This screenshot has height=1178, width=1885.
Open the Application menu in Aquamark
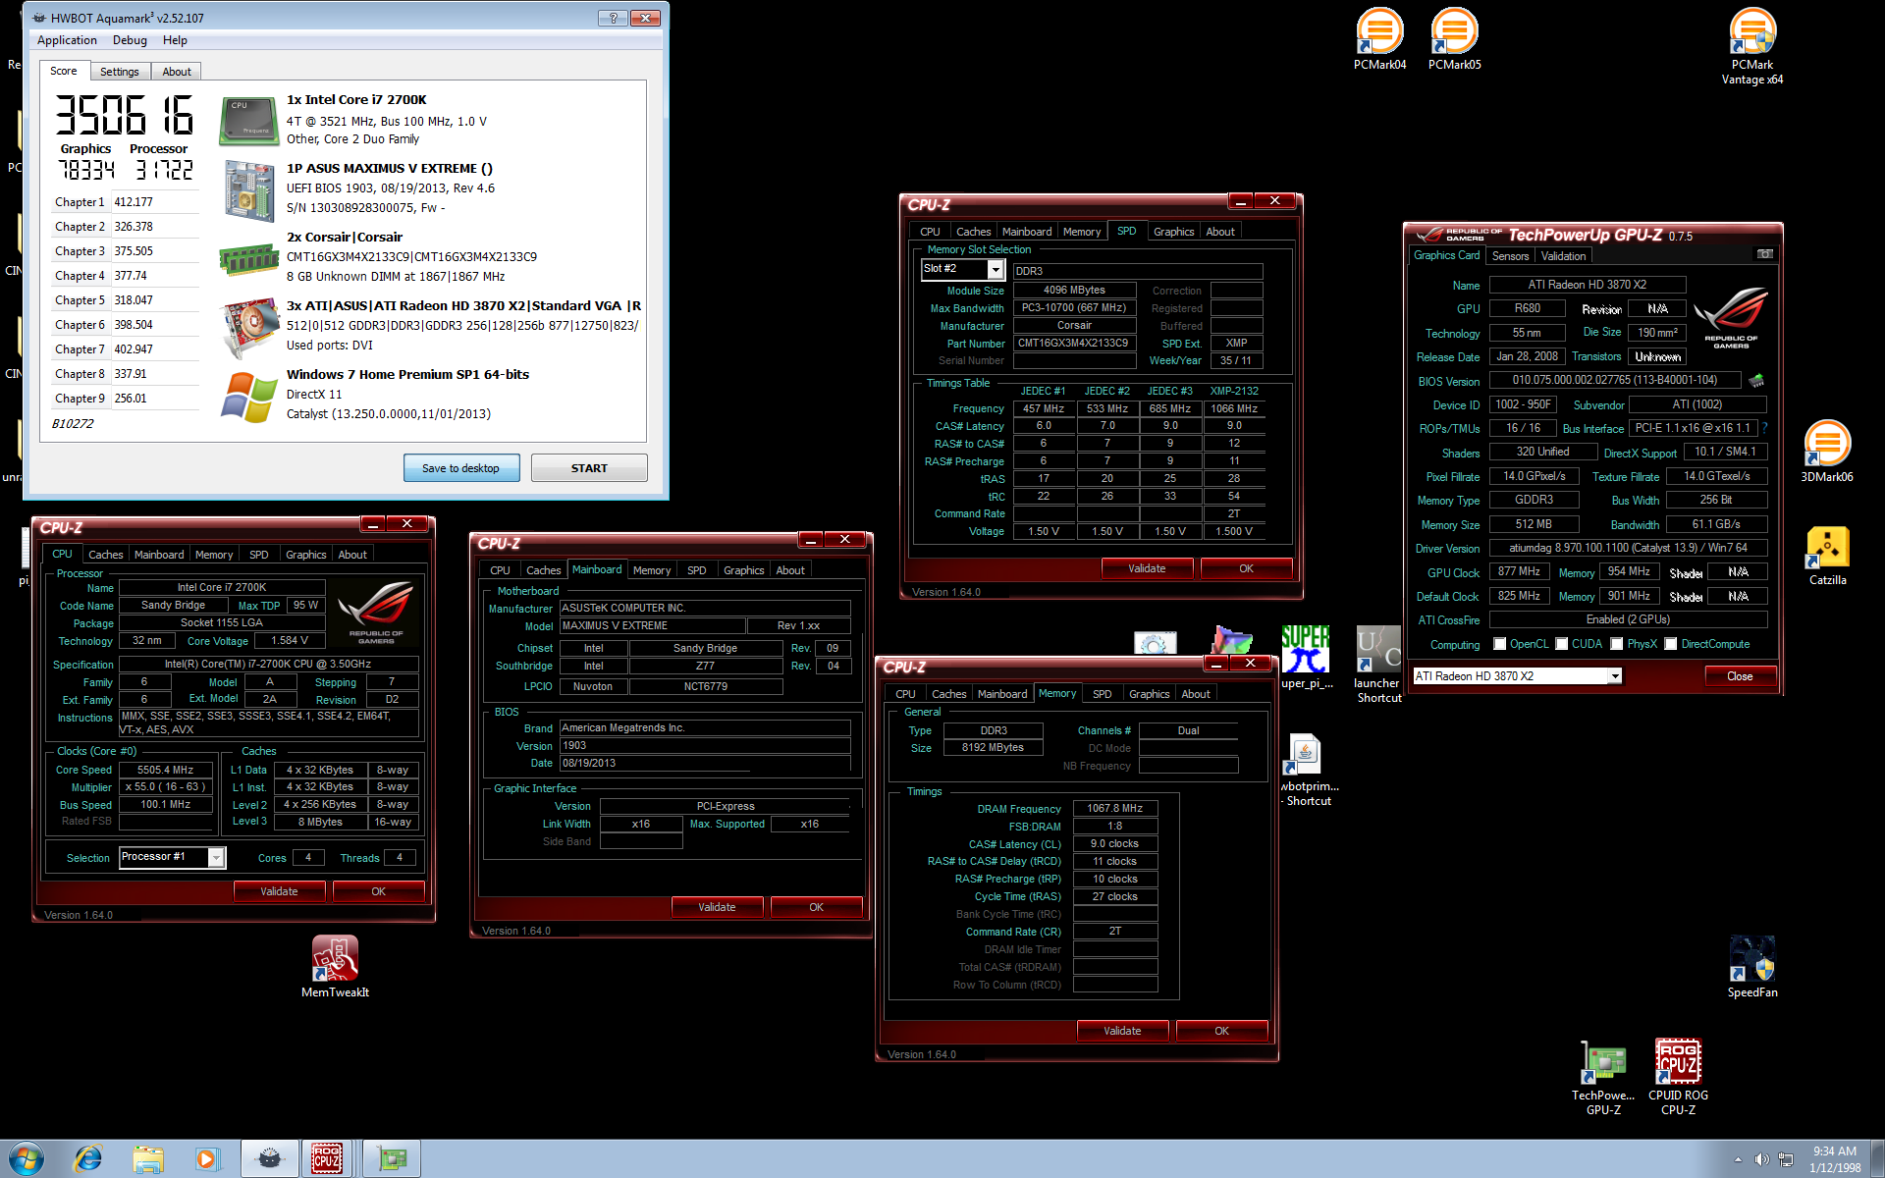click(67, 40)
